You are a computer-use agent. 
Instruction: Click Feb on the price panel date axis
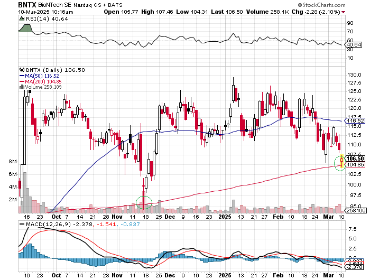(x=278, y=217)
